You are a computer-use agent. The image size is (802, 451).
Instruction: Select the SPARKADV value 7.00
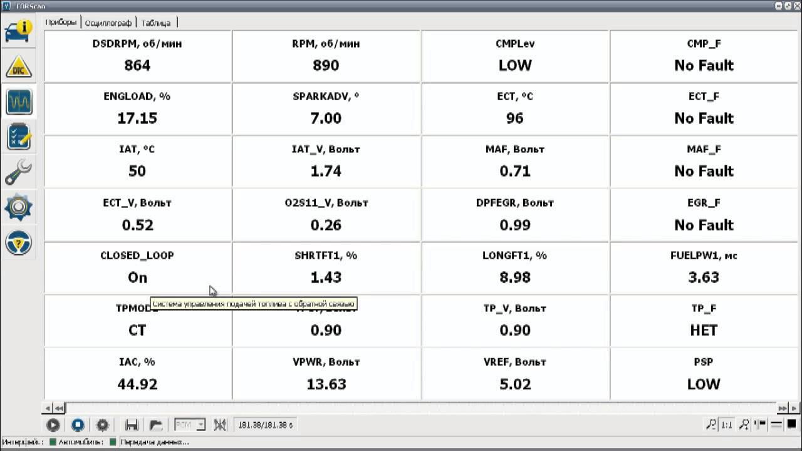tap(326, 118)
